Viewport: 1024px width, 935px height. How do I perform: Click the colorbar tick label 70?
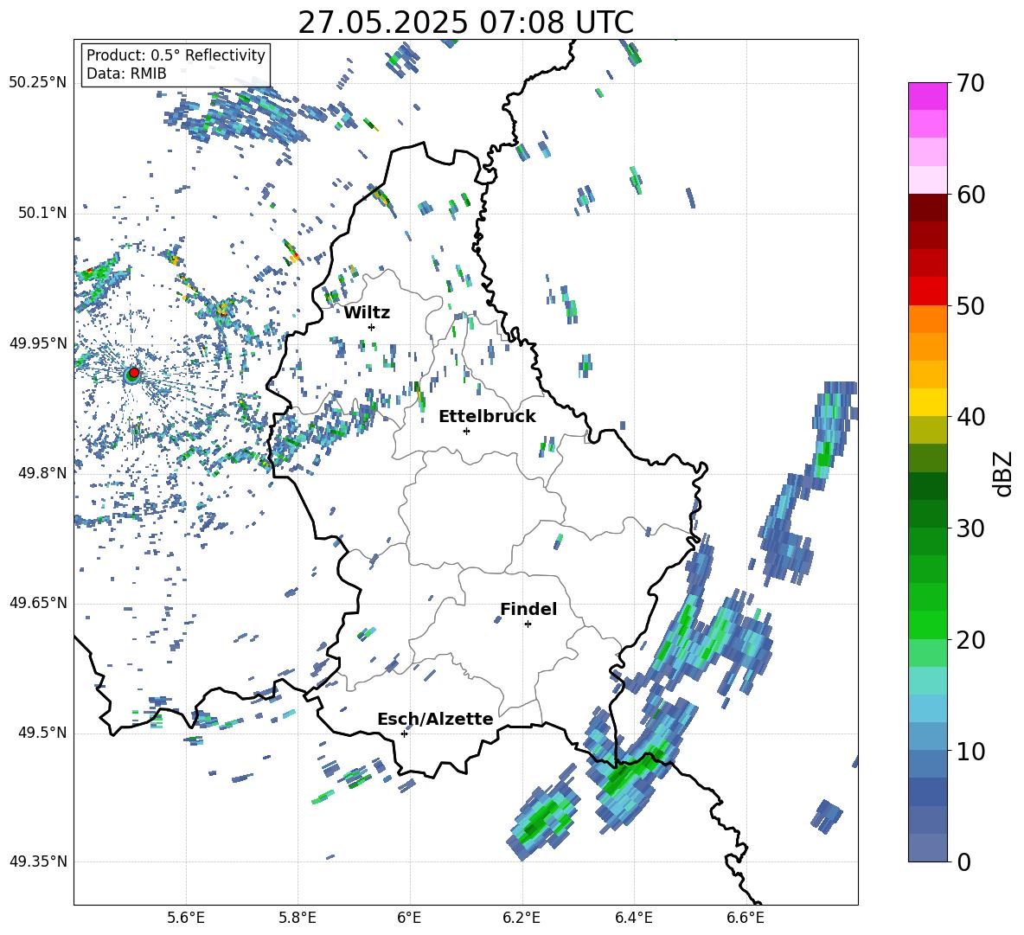point(970,83)
